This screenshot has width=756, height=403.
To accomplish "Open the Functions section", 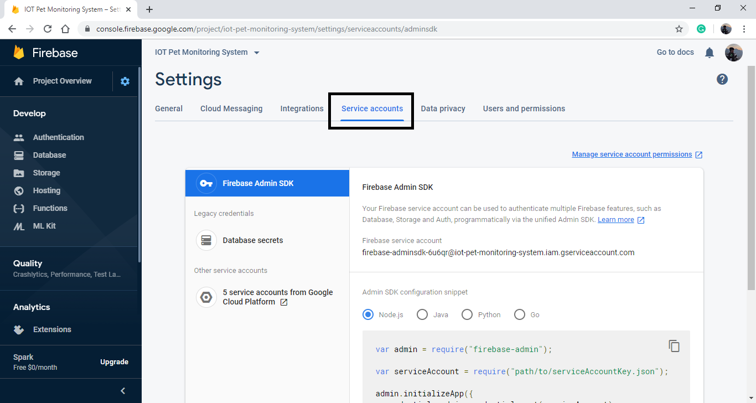I will pos(50,208).
